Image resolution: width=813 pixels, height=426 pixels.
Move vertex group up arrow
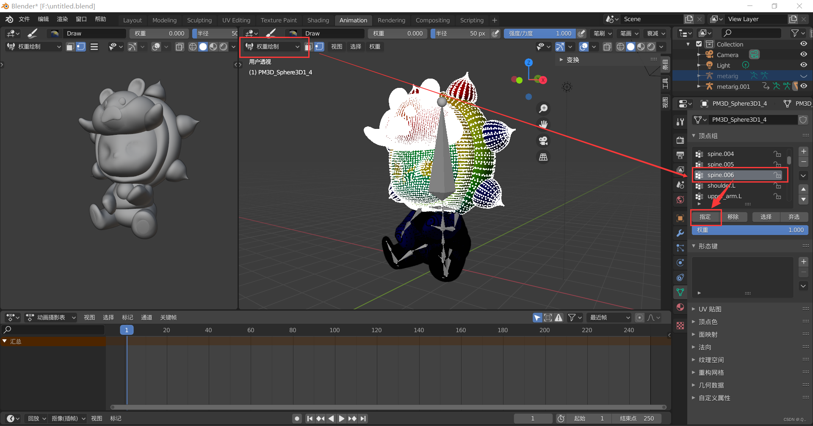(803, 189)
